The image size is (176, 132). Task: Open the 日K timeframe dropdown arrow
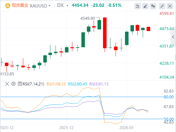pos(67,5)
